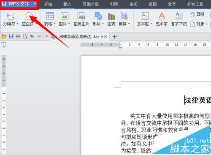
Task: Click the paragraph starting 英文中有大量
Action: click(166, 133)
